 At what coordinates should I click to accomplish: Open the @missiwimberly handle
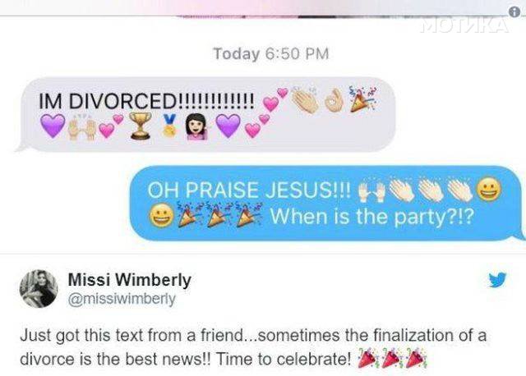[122, 299]
